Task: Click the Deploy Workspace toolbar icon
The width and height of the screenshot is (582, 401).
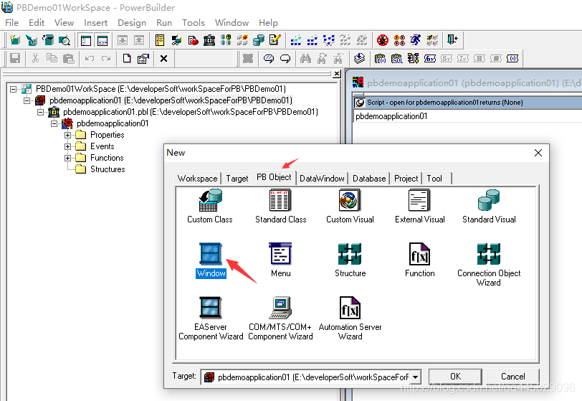Action: [x=329, y=39]
